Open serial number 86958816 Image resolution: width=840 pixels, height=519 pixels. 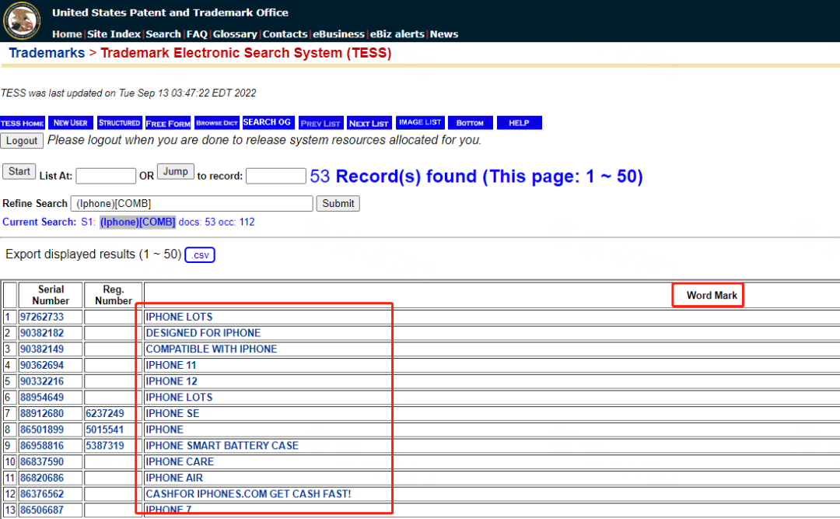click(42, 446)
